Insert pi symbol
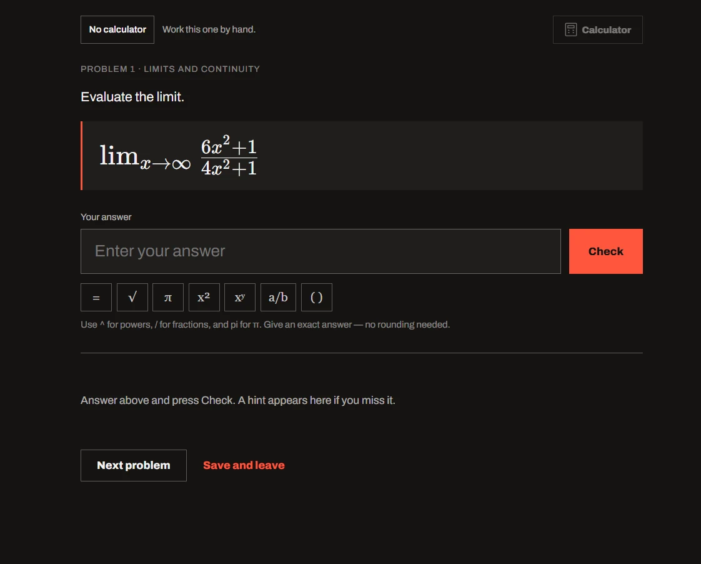Screen dimensions: 701x564 click(168, 298)
